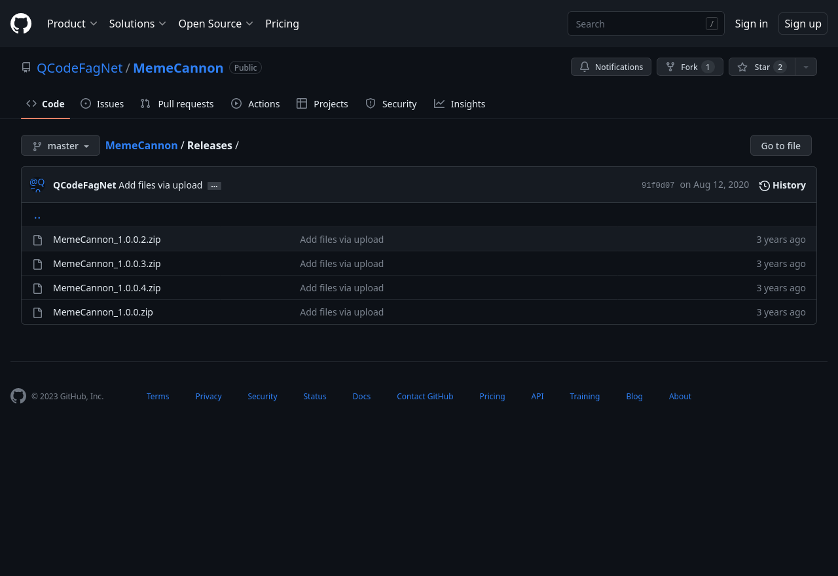Image resolution: width=838 pixels, height=576 pixels.
Task: Click QCodeFagNet author name in commit row
Action: click(x=84, y=185)
